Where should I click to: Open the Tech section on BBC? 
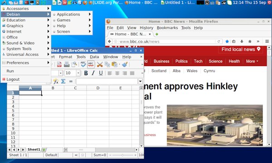[198, 61]
